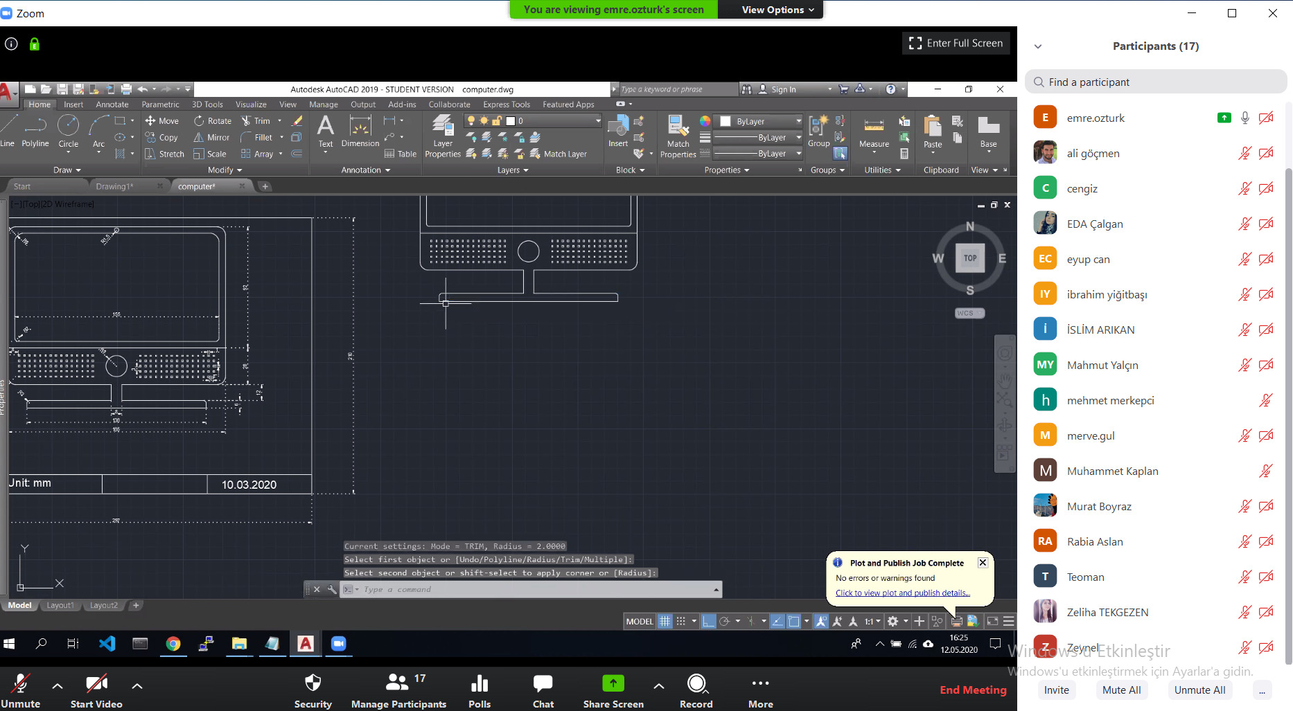Click the Table annotation tool
This screenshot has height=711, width=1293.
[x=401, y=154]
